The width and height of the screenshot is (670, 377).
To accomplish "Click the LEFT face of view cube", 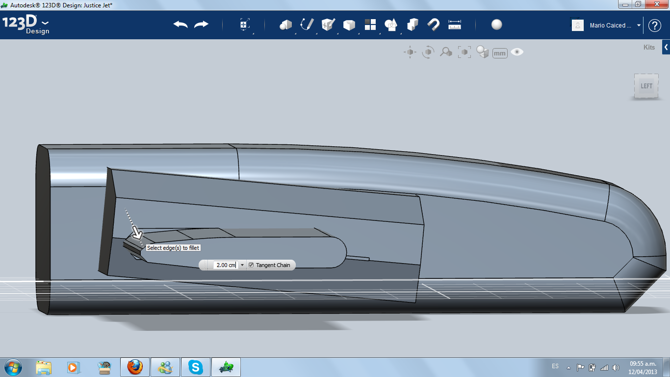I will coord(646,86).
